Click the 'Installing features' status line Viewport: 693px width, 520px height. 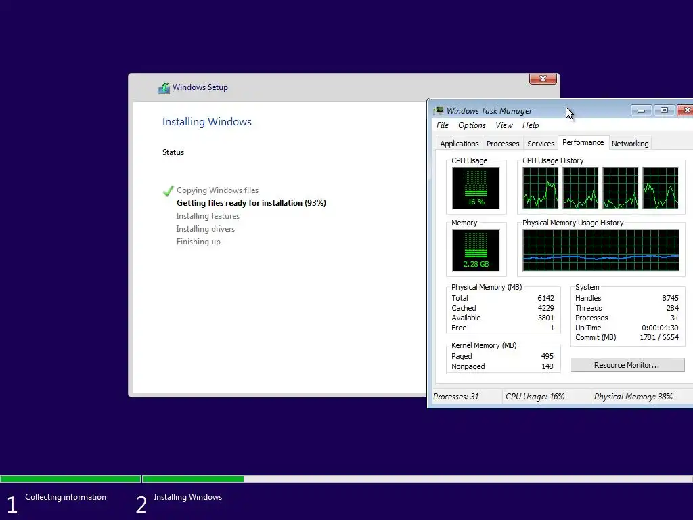208,216
